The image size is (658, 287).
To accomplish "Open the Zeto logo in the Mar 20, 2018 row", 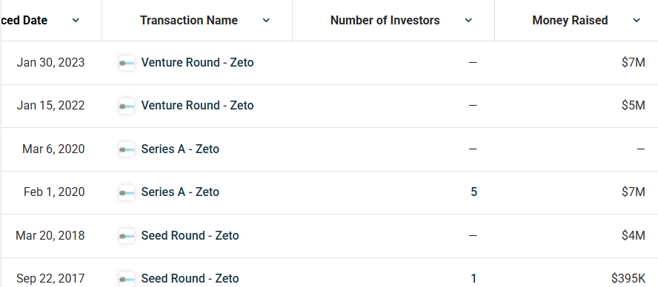I will point(127,236).
